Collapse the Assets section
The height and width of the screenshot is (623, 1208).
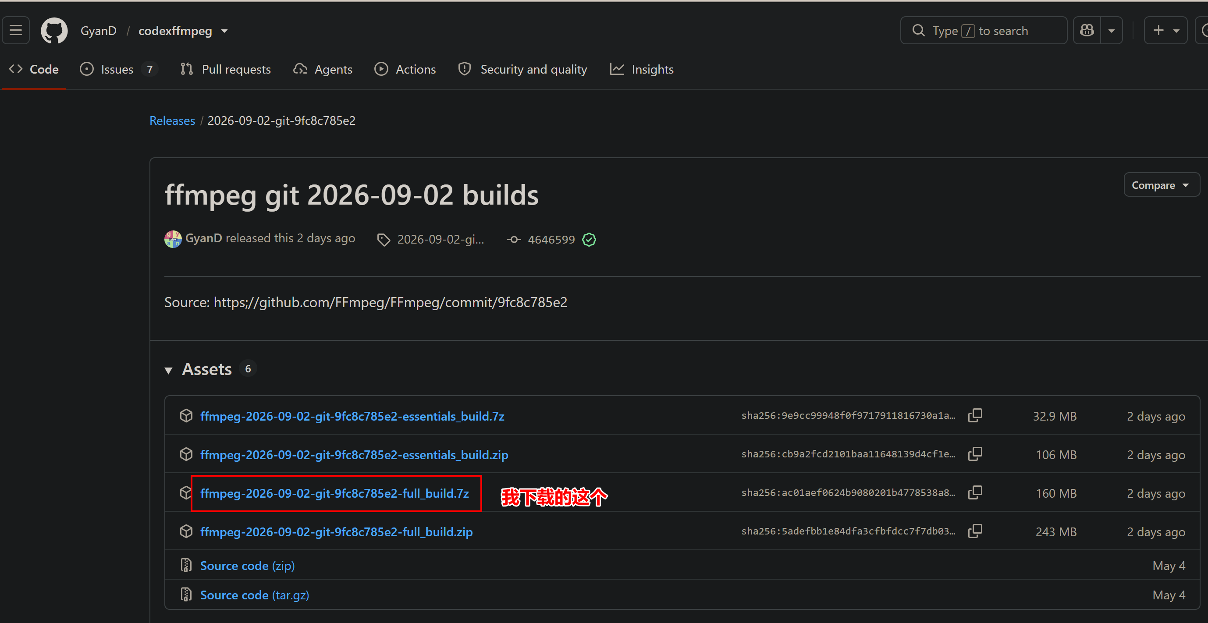[169, 370]
